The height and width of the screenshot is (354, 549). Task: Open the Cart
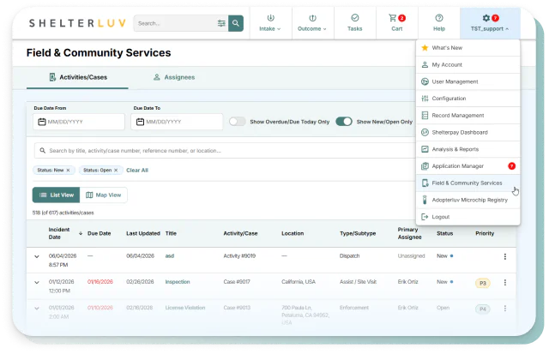point(396,23)
